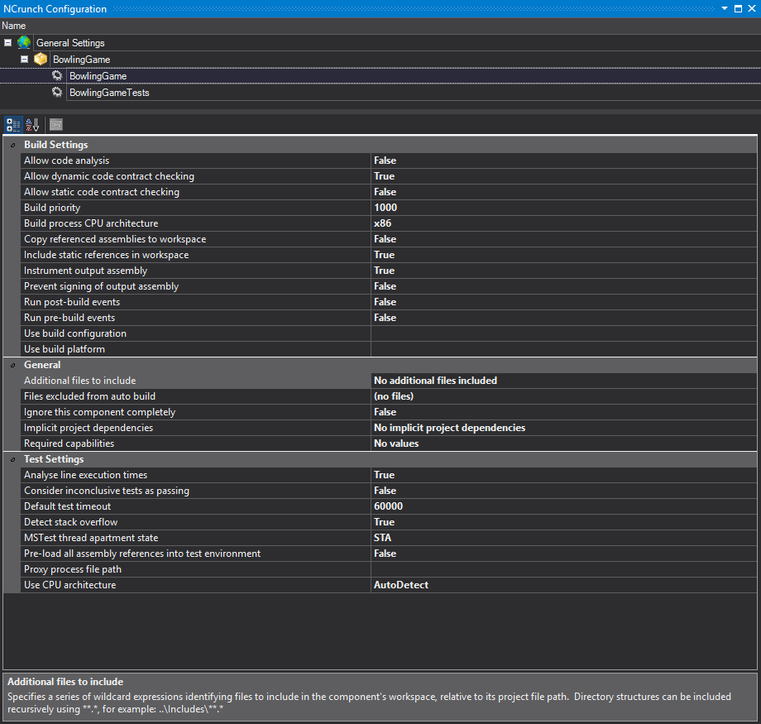Sort properties alphabetically with A-Z icon
The image size is (761, 724).
click(x=32, y=125)
